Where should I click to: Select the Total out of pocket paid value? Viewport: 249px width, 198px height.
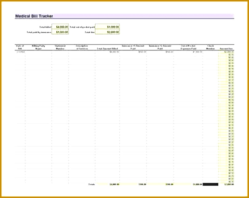tap(107, 27)
